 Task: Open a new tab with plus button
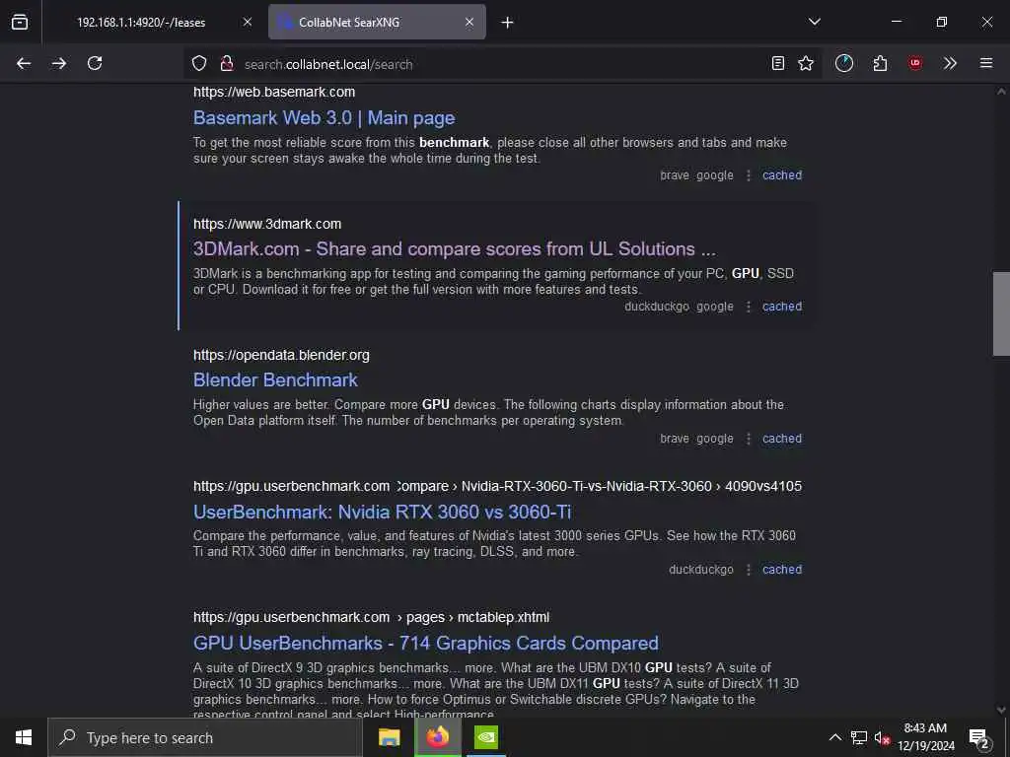(x=508, y=23)
